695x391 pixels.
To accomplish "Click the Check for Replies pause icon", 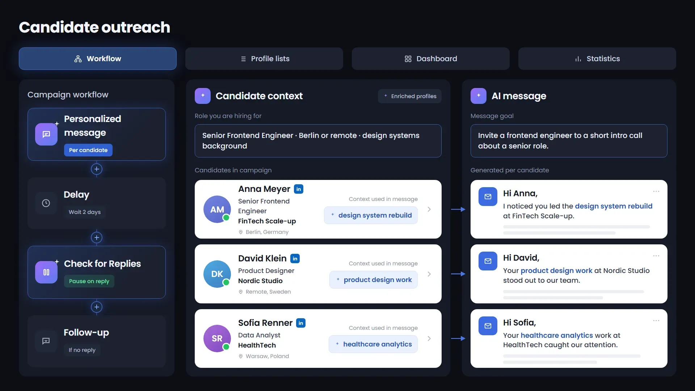I will [46, 272].
